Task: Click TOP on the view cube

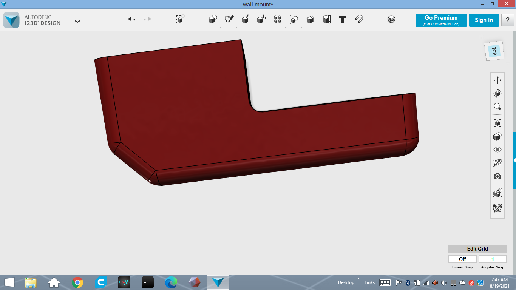Action: pyautogui.click(x=494, y=51)
